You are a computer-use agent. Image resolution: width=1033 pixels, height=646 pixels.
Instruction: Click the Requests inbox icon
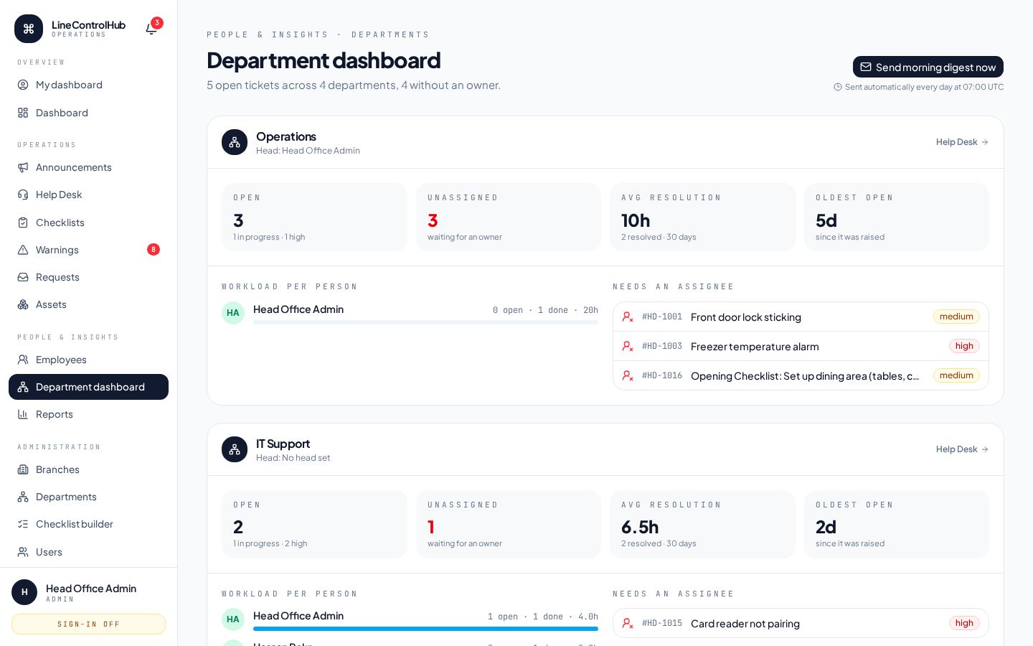23,277
